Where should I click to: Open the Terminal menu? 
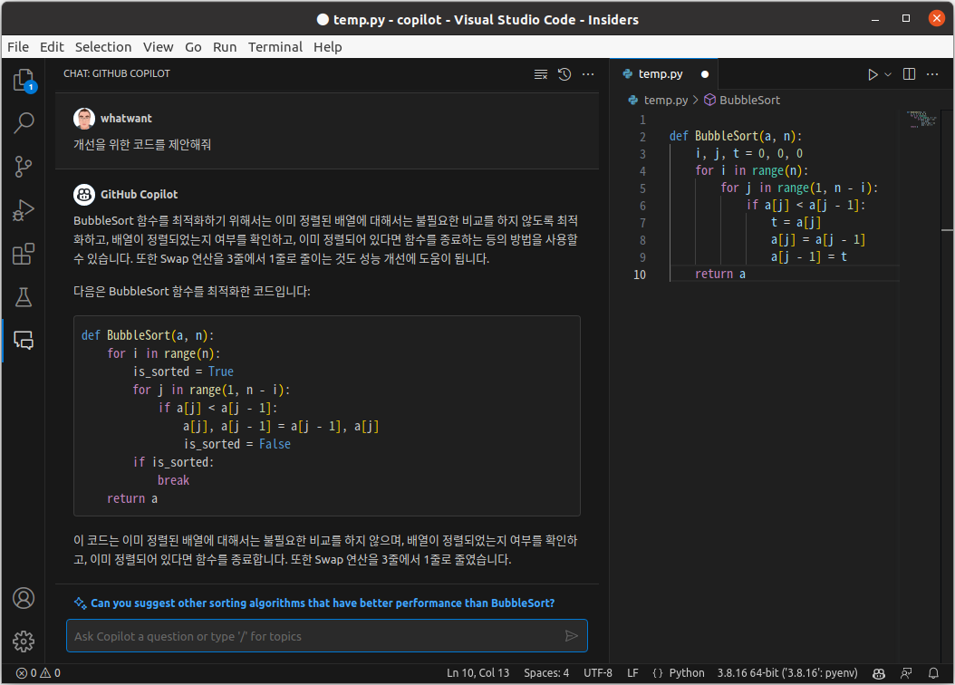coord(275,47)
